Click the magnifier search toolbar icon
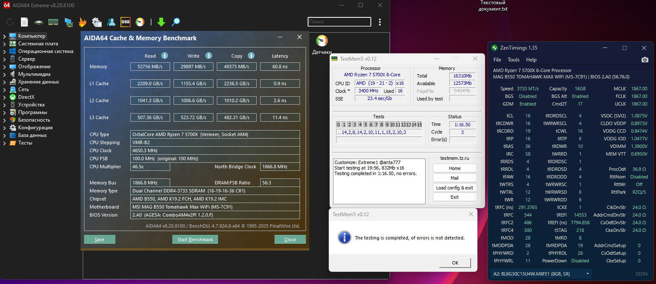656x284 pixels. pos(176,22)
